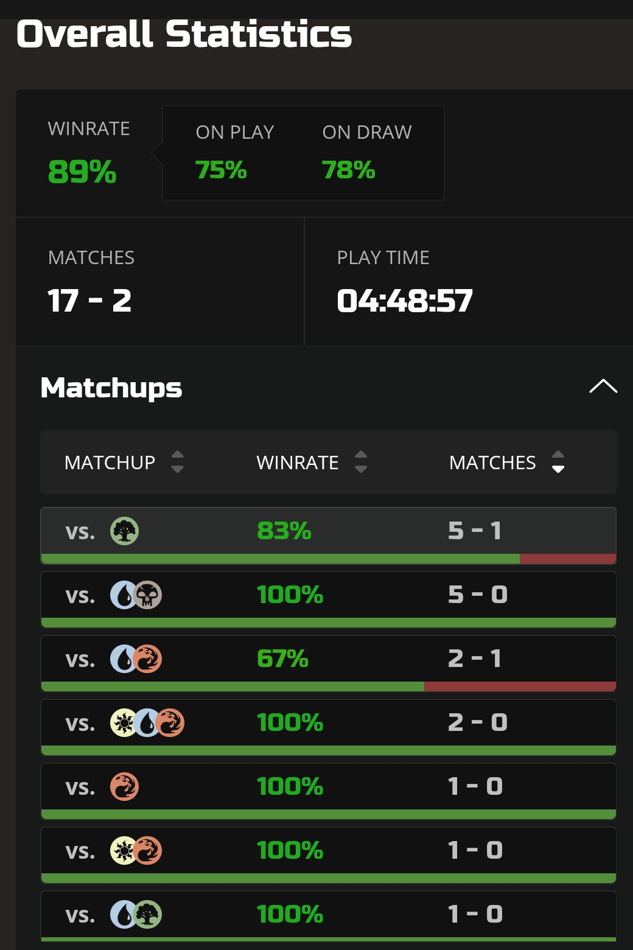Click the win-loss bar under 2 - 1 row
Image resolution: width=633 pixels, height=950 pixels.
coord(329,686)
